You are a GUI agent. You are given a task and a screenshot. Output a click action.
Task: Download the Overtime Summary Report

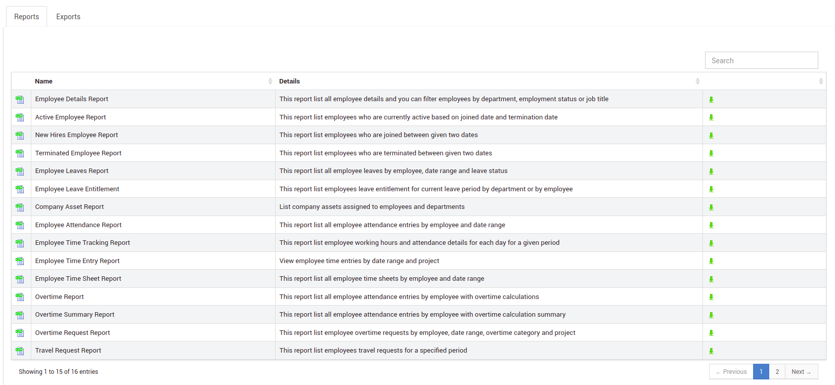pos(711,315)
